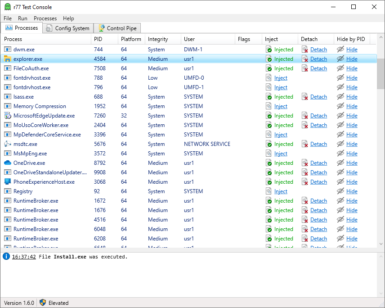Viewport: 385px width, 308px height.
Task: Click the msdtc.exe process icon
Action: (8, 144)
